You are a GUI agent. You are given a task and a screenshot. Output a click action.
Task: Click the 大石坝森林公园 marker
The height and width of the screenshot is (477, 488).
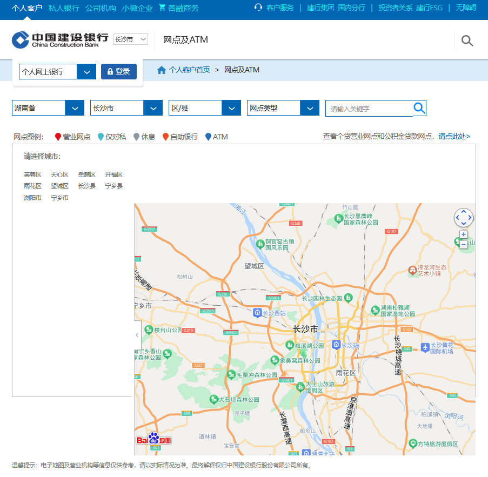pyautogui.click(x=213, y=399)
